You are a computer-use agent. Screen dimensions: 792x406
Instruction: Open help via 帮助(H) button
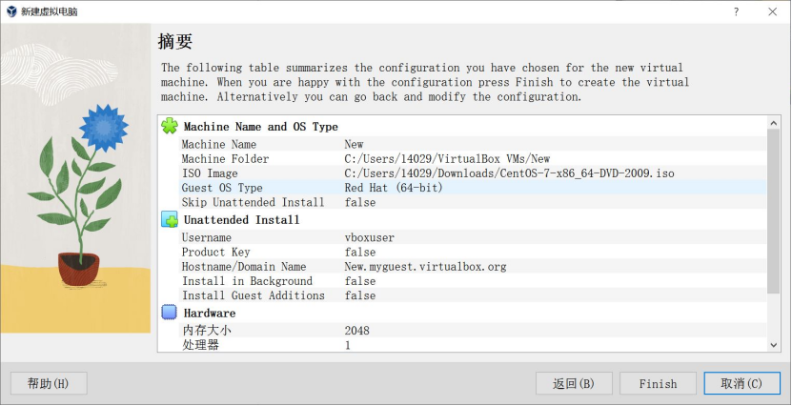tap(49, 383)
